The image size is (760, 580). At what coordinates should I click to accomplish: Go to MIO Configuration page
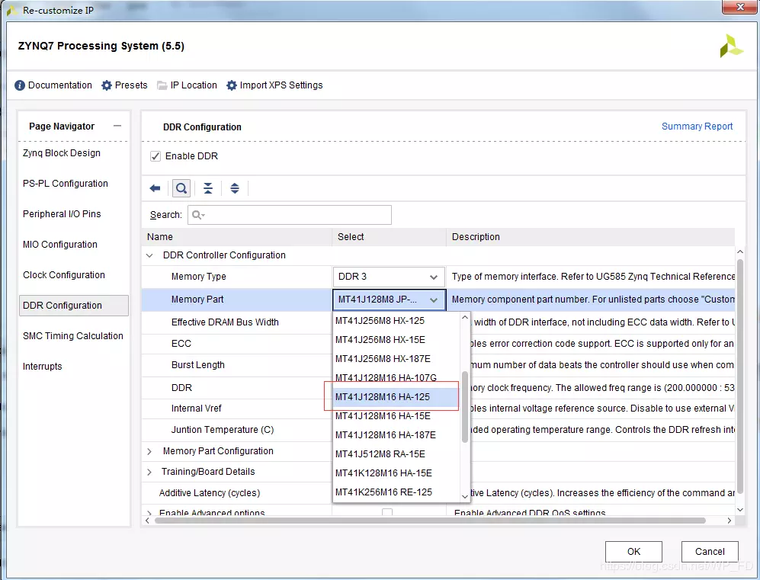(x=60, y=245)
